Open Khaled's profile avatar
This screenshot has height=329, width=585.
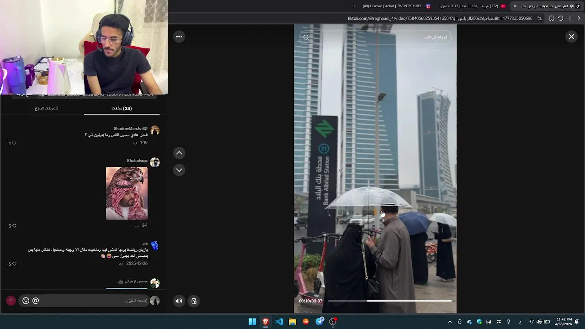(155, 163)
